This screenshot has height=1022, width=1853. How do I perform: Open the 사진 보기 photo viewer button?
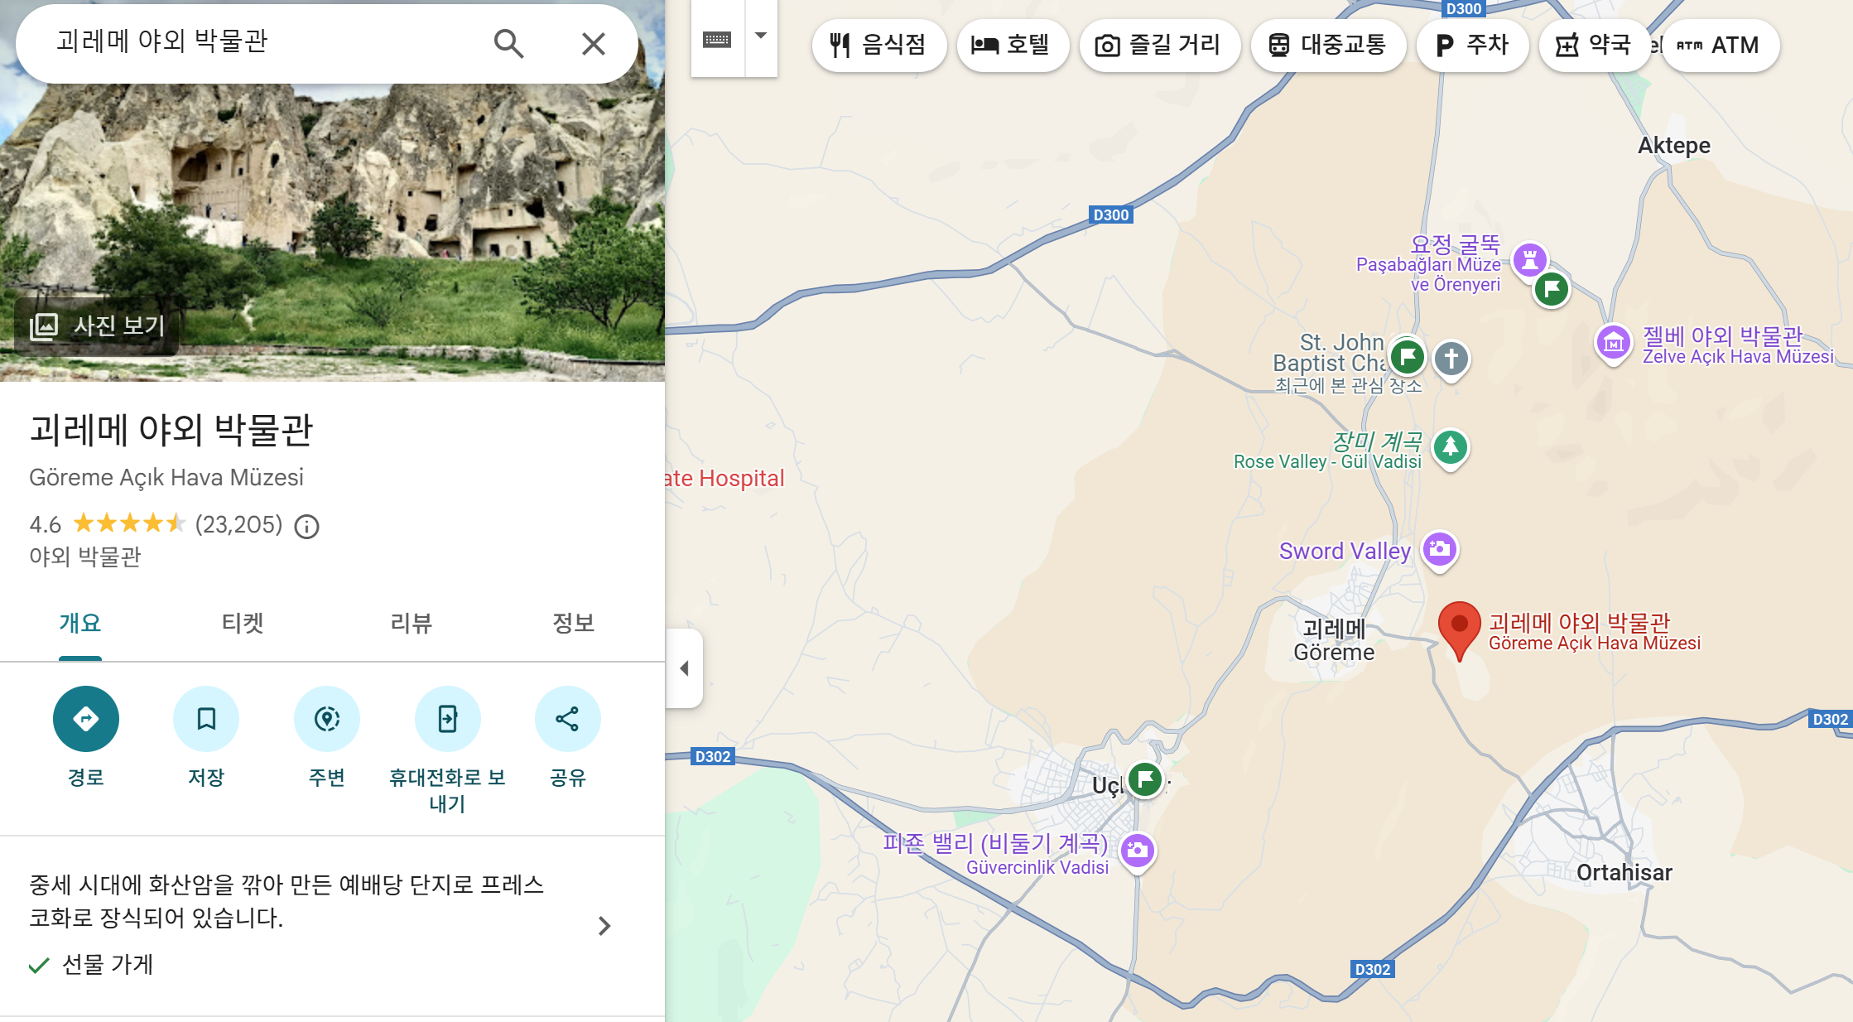pos(98,325)
